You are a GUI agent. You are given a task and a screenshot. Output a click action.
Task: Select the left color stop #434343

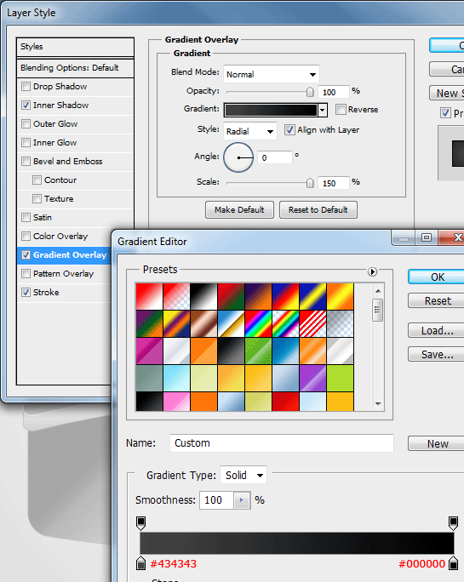point(140,562)
